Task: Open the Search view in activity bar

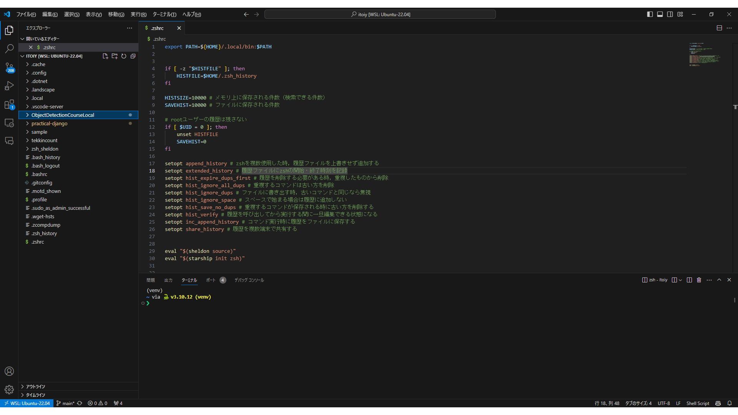Action: coord(9,49)
